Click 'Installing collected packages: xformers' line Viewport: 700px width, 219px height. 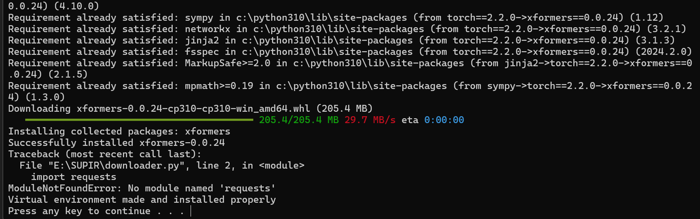(x=119, y=131)
